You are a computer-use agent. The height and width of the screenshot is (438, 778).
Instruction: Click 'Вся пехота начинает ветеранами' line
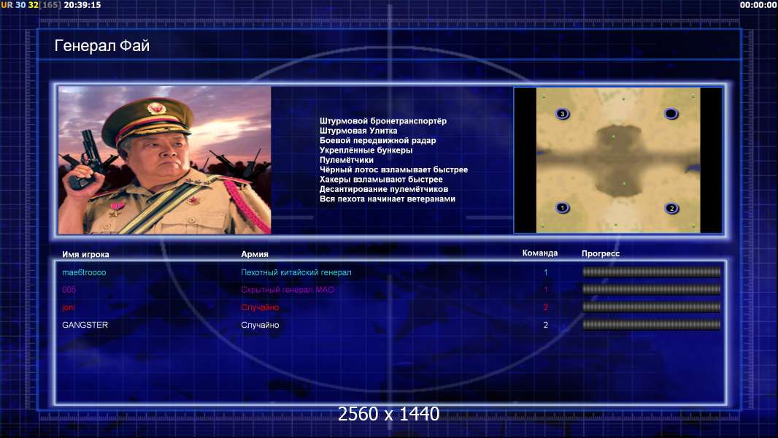pyautogui.click(x=387, y=199)
